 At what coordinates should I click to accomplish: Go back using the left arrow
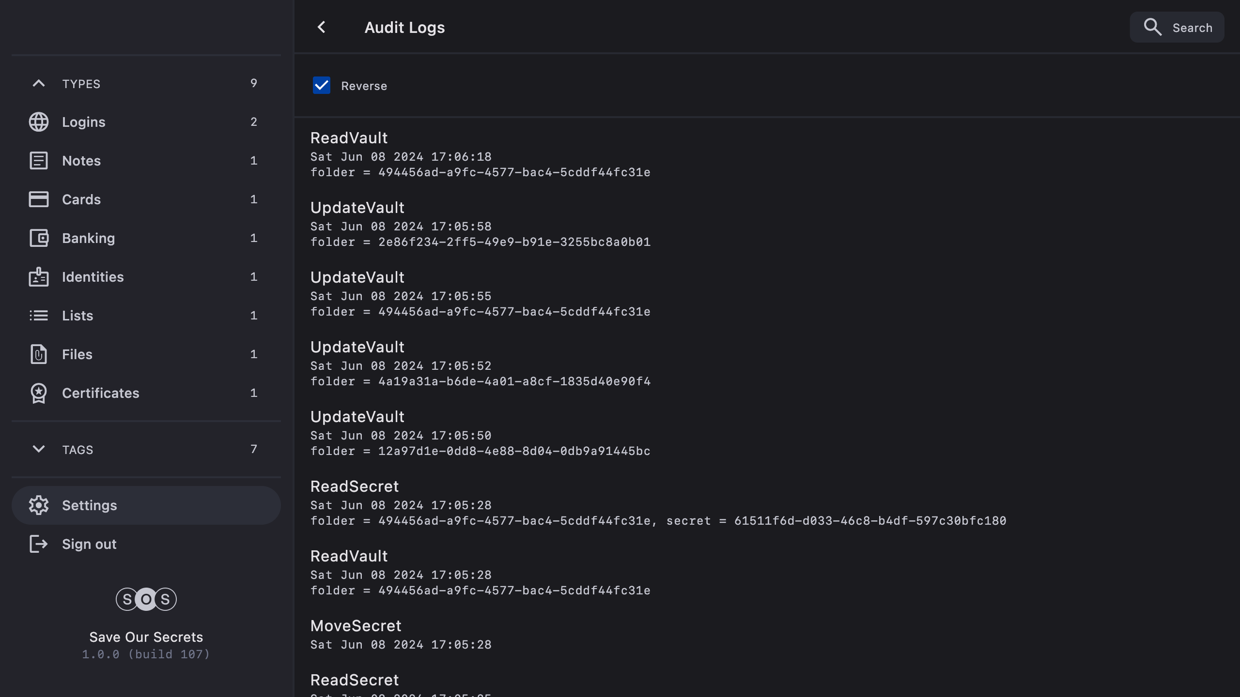322,28
